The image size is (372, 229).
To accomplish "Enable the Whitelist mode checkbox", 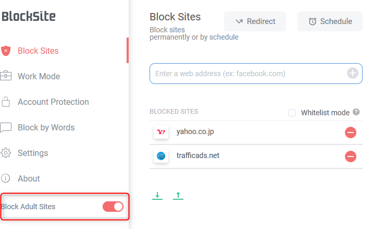I will (292, 113).
